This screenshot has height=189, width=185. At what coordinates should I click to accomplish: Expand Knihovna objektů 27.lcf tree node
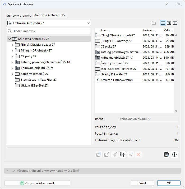coord(12,68)
